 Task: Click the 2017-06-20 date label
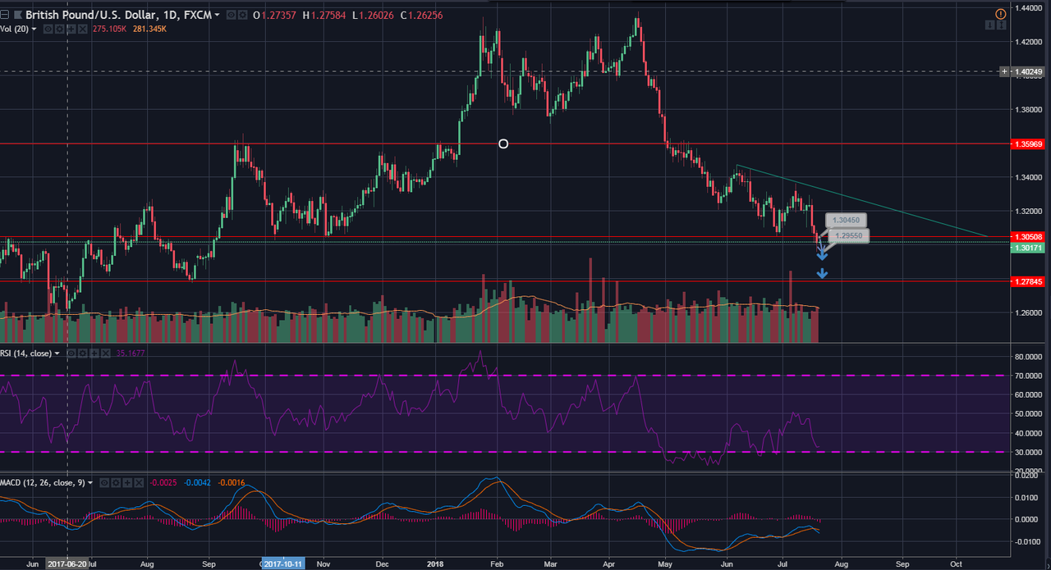pos(67,564)
